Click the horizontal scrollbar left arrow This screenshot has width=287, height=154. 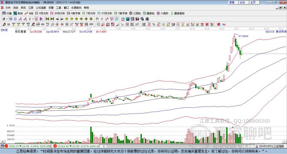(104, 146)
